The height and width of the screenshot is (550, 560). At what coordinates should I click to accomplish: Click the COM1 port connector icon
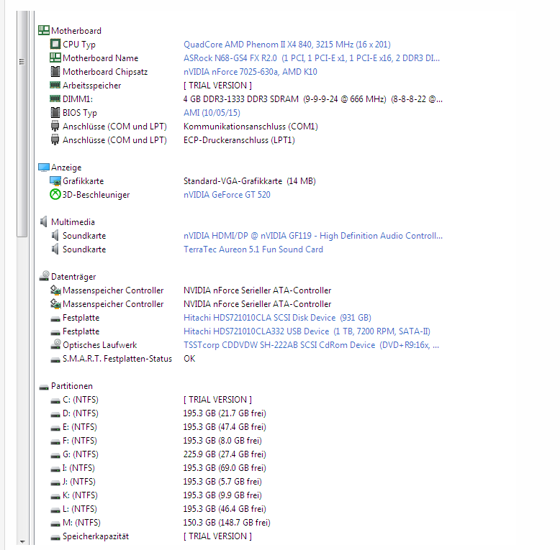tap(55, 126)
